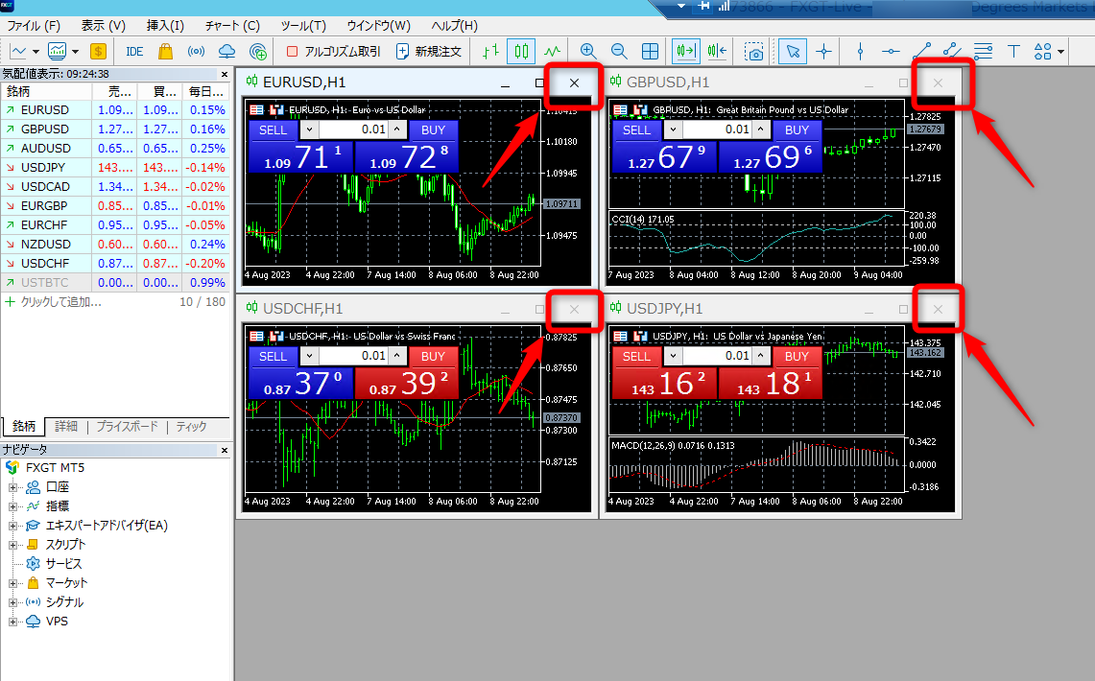Click the new order (新規注文) button

point(429,52)
